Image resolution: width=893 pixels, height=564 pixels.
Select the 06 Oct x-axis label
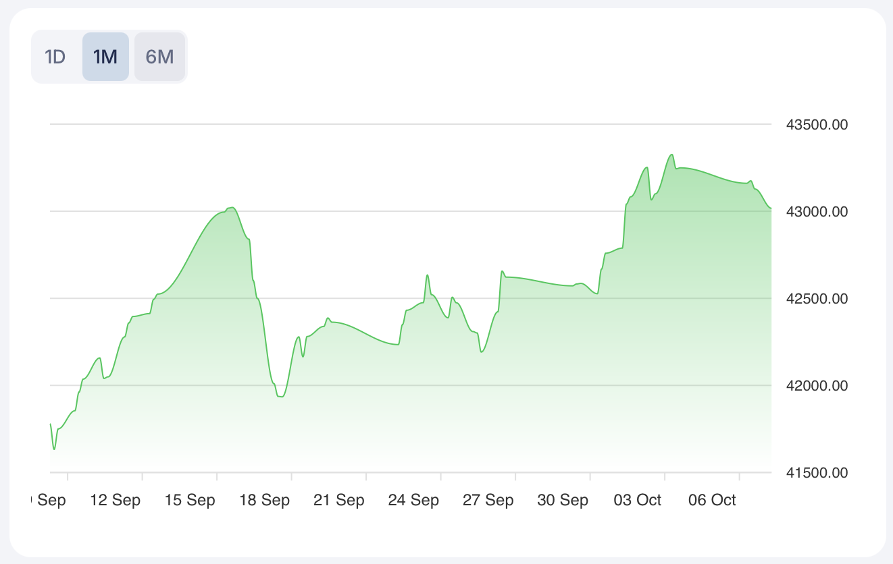tap(712, 501)
